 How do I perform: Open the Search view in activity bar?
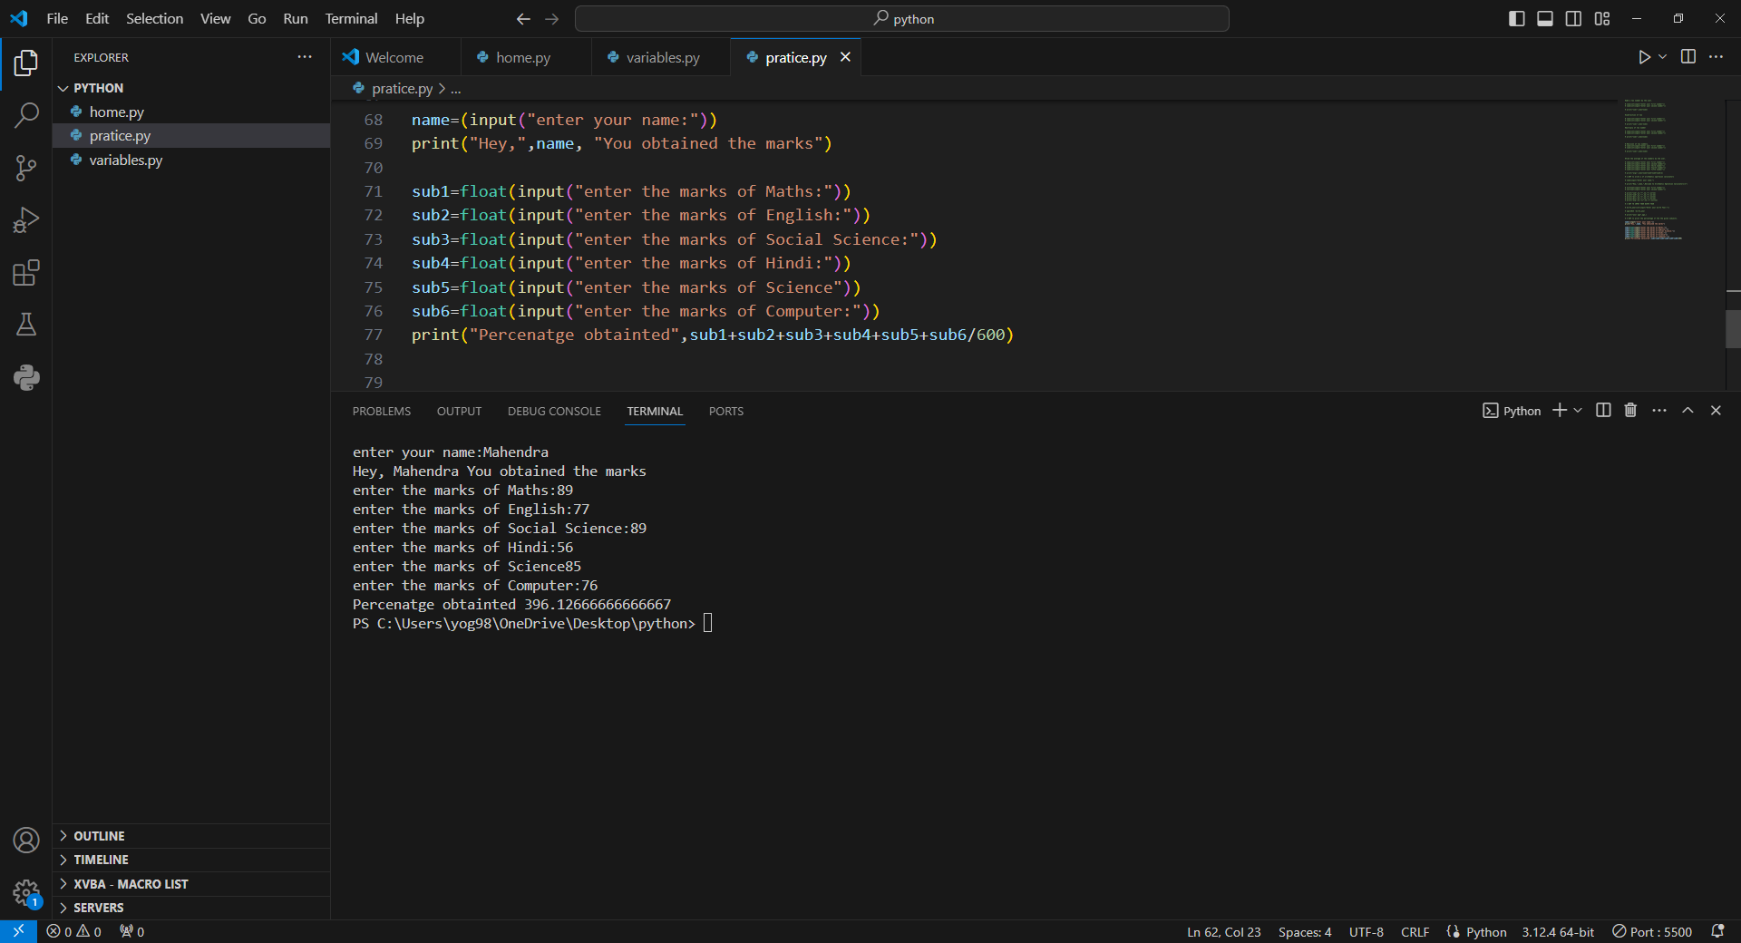click(x=26, y=115)
